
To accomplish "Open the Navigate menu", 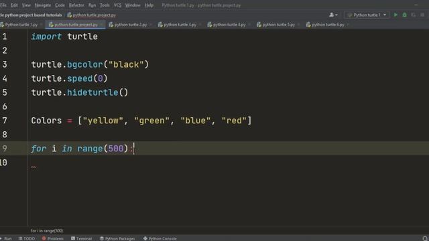I will [43, 5].
